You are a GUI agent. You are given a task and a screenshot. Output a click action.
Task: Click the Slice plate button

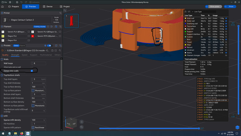point(215,6)
